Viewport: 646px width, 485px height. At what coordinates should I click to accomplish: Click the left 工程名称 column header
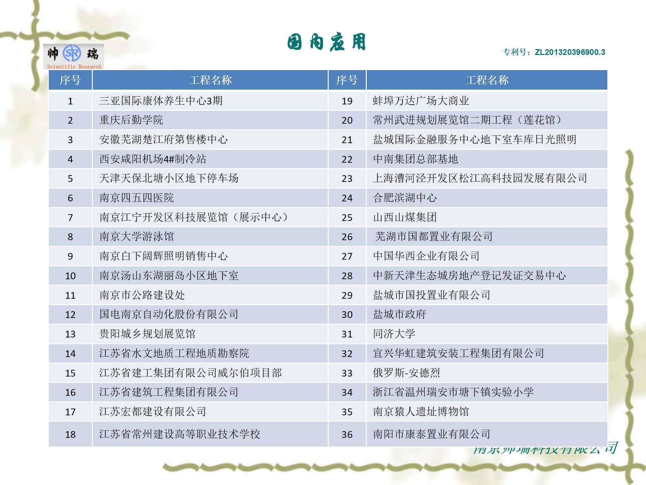point(210,80)
